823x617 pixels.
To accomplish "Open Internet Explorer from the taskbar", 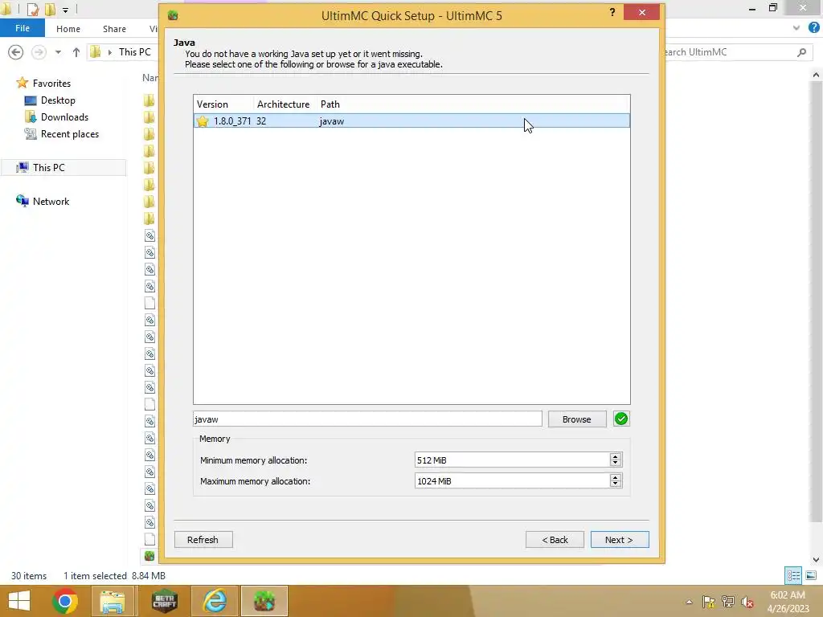I will (x=215, y=601).
